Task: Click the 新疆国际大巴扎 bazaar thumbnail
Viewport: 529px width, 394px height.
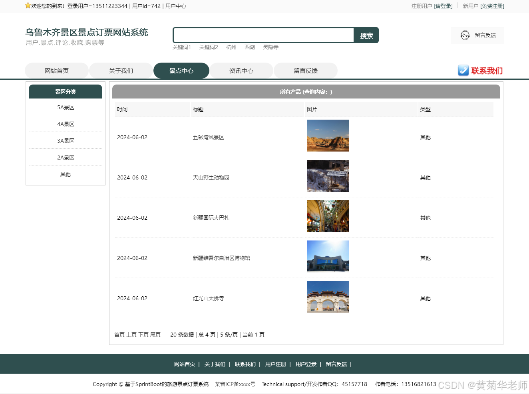Action: point(328,216)
